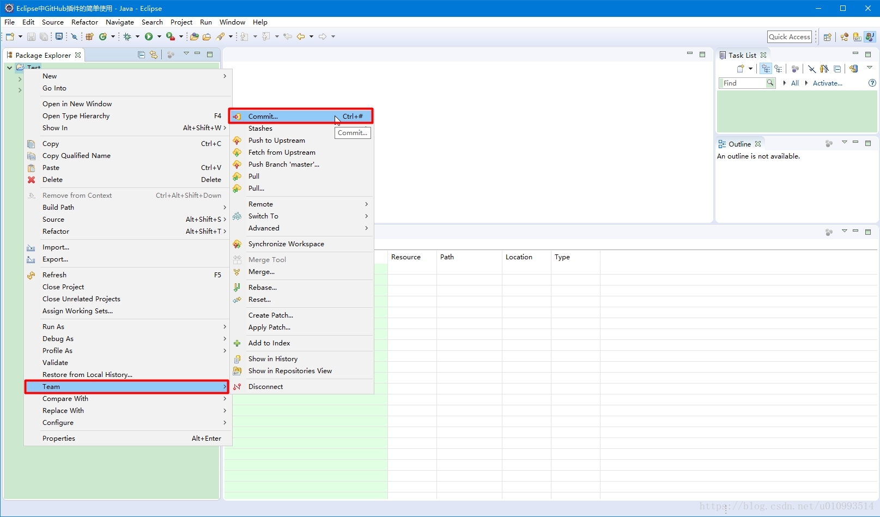The height and width of the screenshot is (517, 880).
Task: Click the Open Task folder icon in toolbar
Action: (207, 37)
